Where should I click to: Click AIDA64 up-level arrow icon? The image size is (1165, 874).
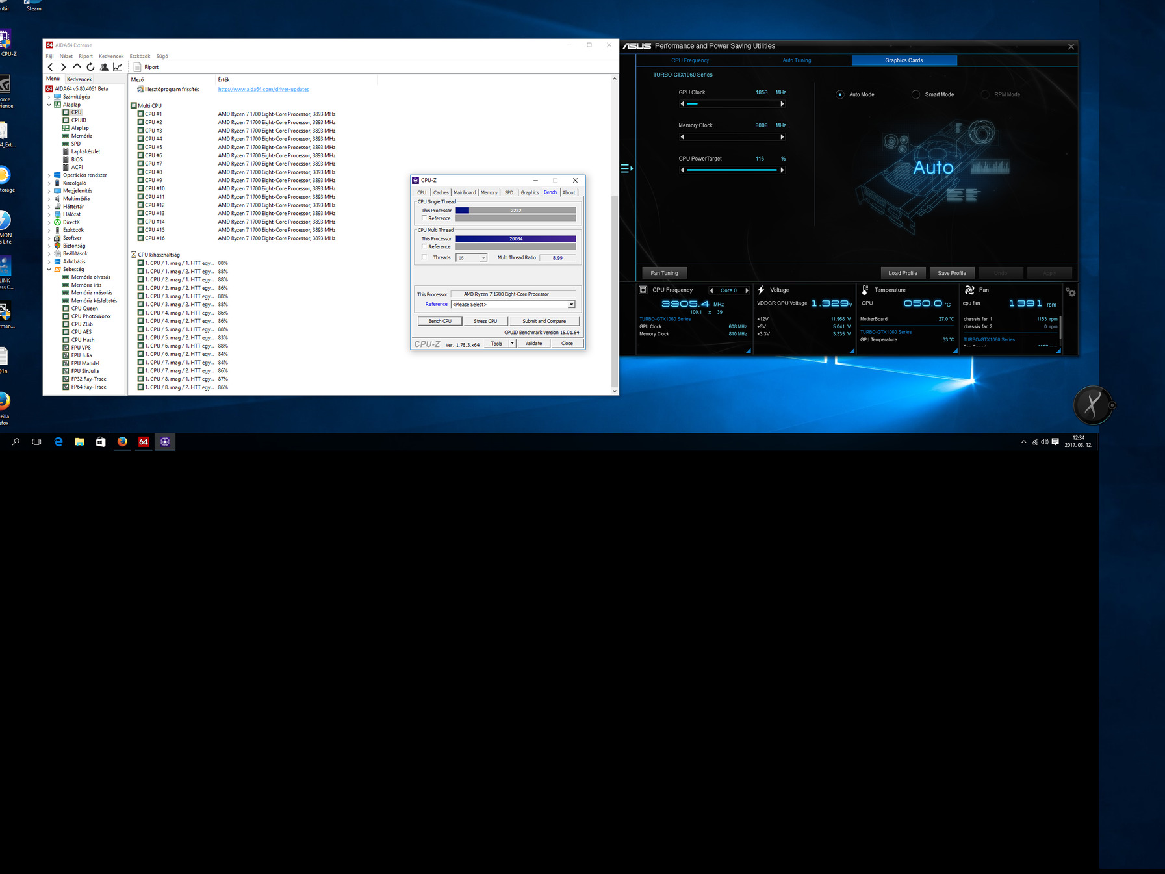(77, 66)
